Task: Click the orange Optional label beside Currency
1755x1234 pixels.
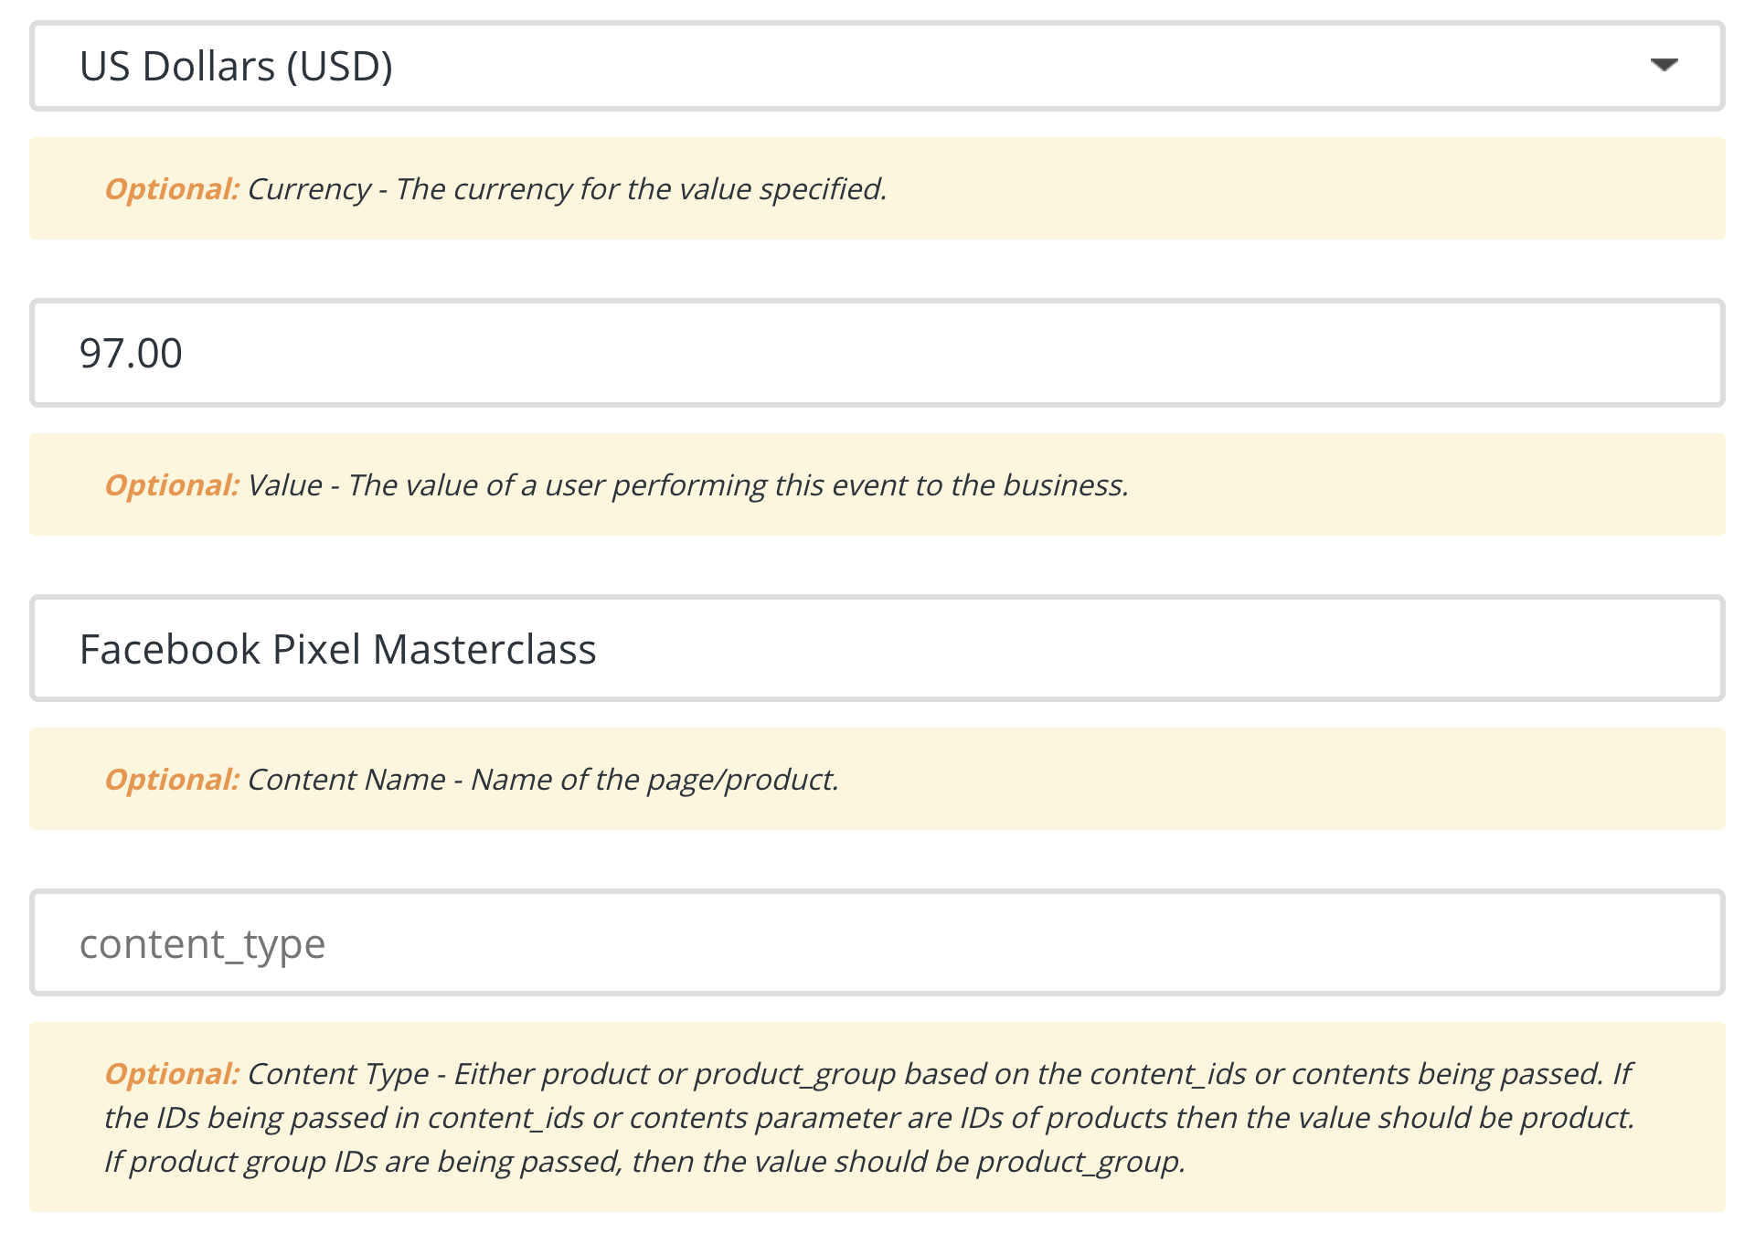Action: [172, 188]
